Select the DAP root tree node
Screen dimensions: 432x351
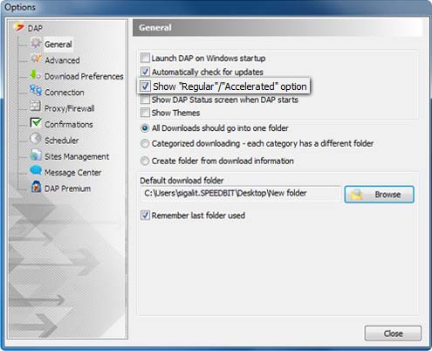[x=35, y=28]
